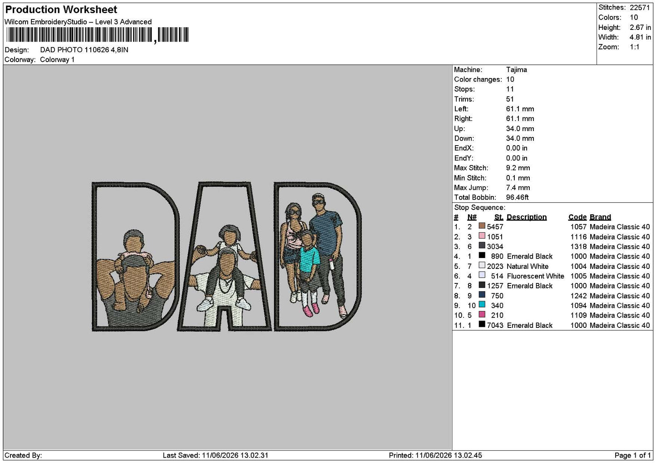656x463 pixels.
Task: Click the Right value 61.1 mm
Action: pyautogui.click(x=520, y=119)
